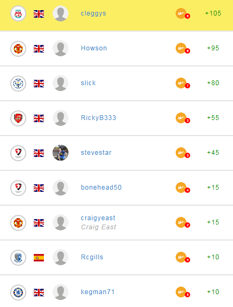233x307 pixels.
Task: Open craigyeast's profile link
Action: click(98, 218)
